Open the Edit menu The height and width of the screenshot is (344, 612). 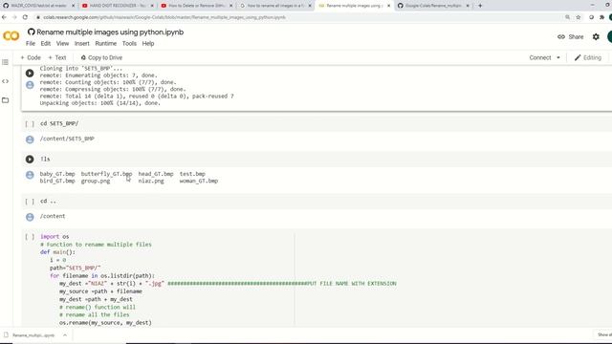pyautogui.click(x=46, y=43)
